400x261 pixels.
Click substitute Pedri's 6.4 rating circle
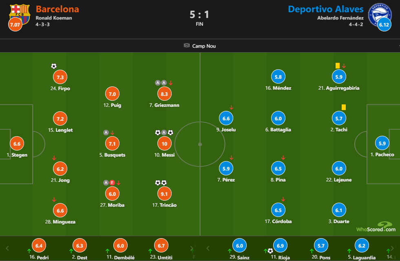click(39, 246)
